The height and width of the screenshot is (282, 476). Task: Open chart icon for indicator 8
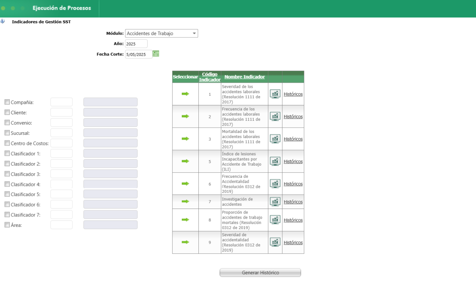[x=275, y=220]
